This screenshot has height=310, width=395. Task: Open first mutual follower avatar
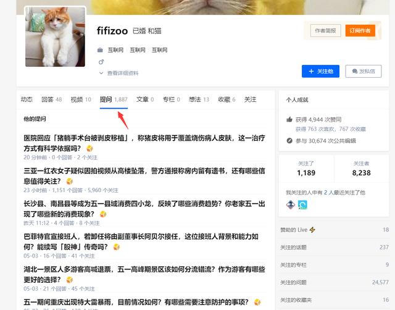291,204
